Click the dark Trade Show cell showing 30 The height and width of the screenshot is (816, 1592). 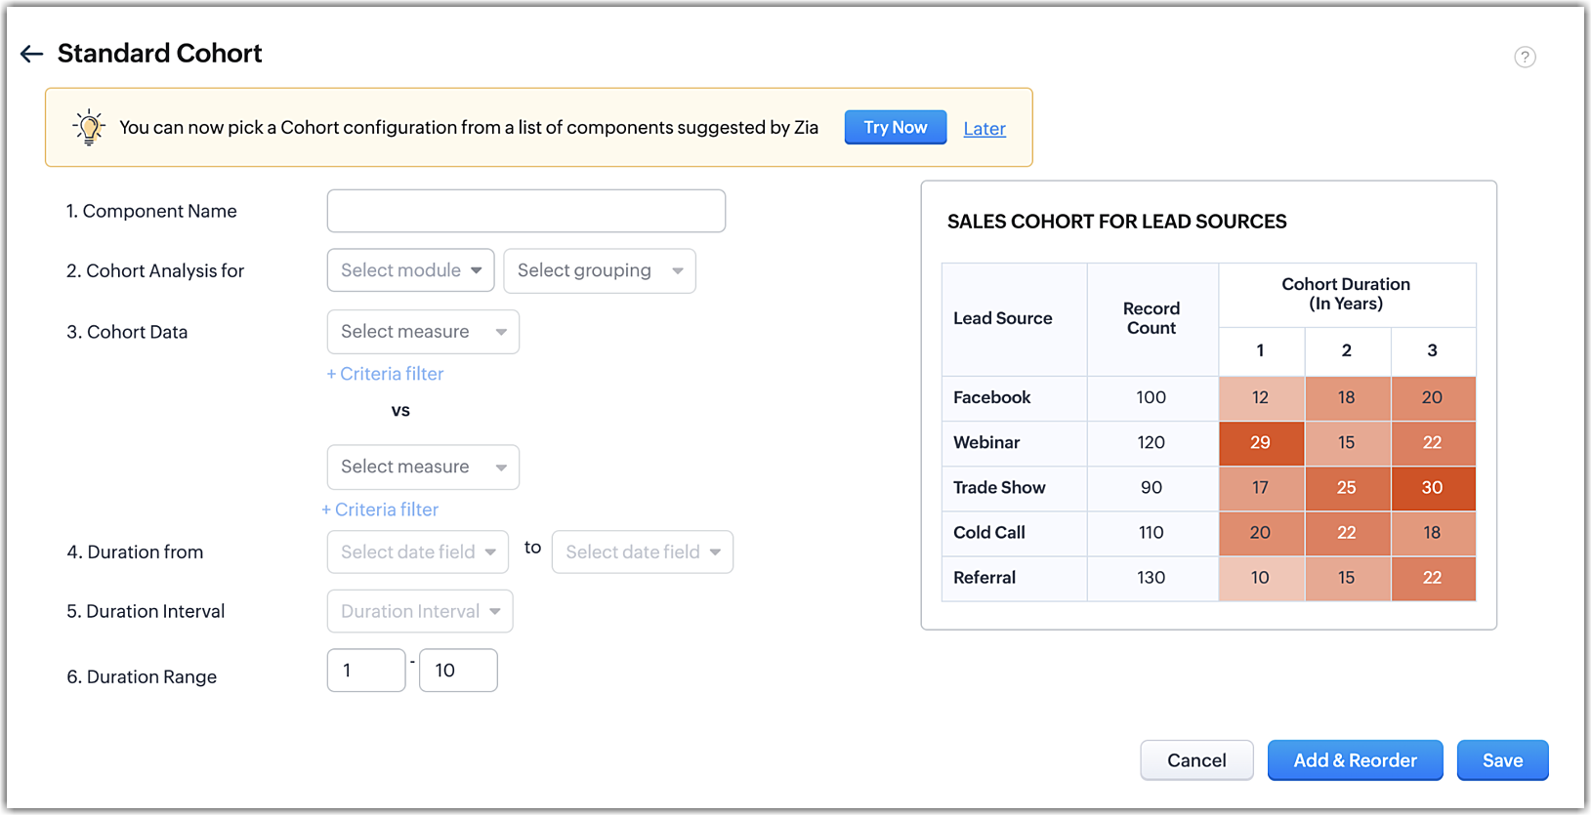click(x=1432, y=488)
